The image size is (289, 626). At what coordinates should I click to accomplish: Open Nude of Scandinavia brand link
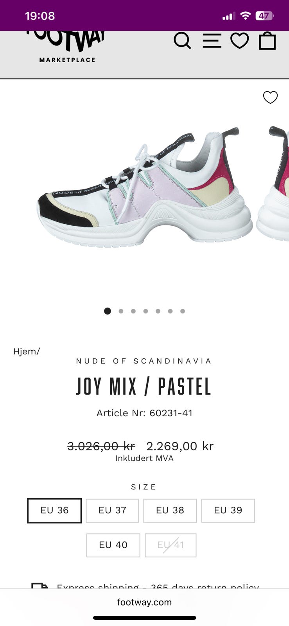click(144, 361)
